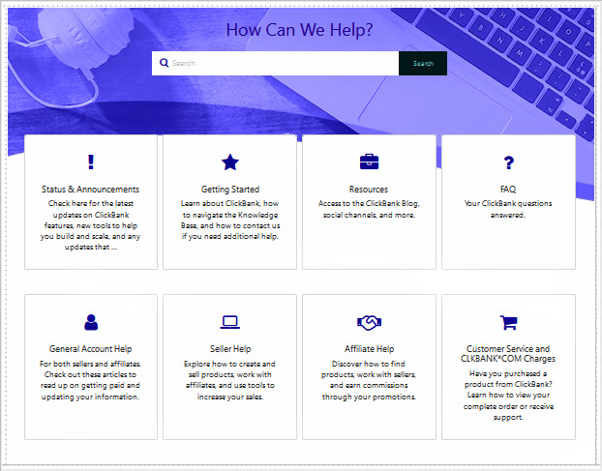The height and width of the screenshot is (471, 602).
Task: Open the General Account Help heading
Action: 91,348
